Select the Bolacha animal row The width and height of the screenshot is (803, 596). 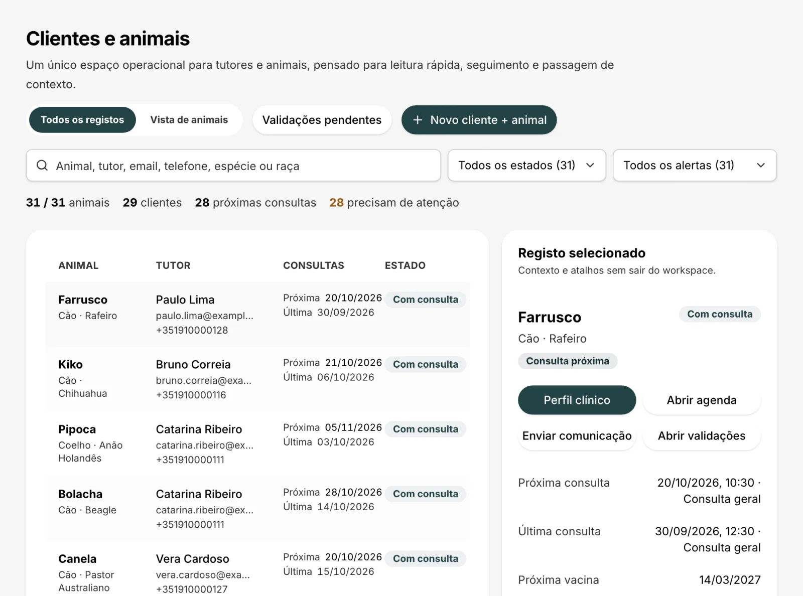pyautogui.click(x=257, y=509)
